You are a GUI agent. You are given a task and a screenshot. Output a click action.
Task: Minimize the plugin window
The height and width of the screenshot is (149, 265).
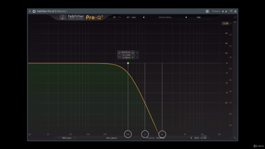coord(231,11)
